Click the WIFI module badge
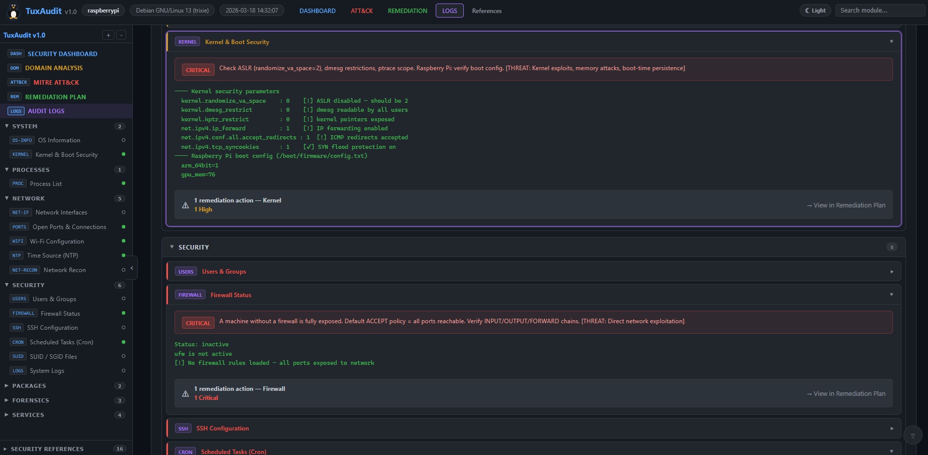 (18, 241)
